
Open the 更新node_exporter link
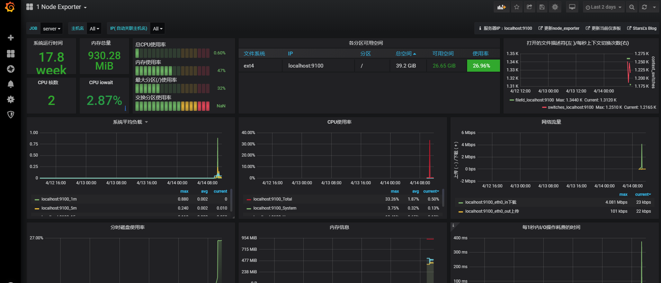click(559, 28)
